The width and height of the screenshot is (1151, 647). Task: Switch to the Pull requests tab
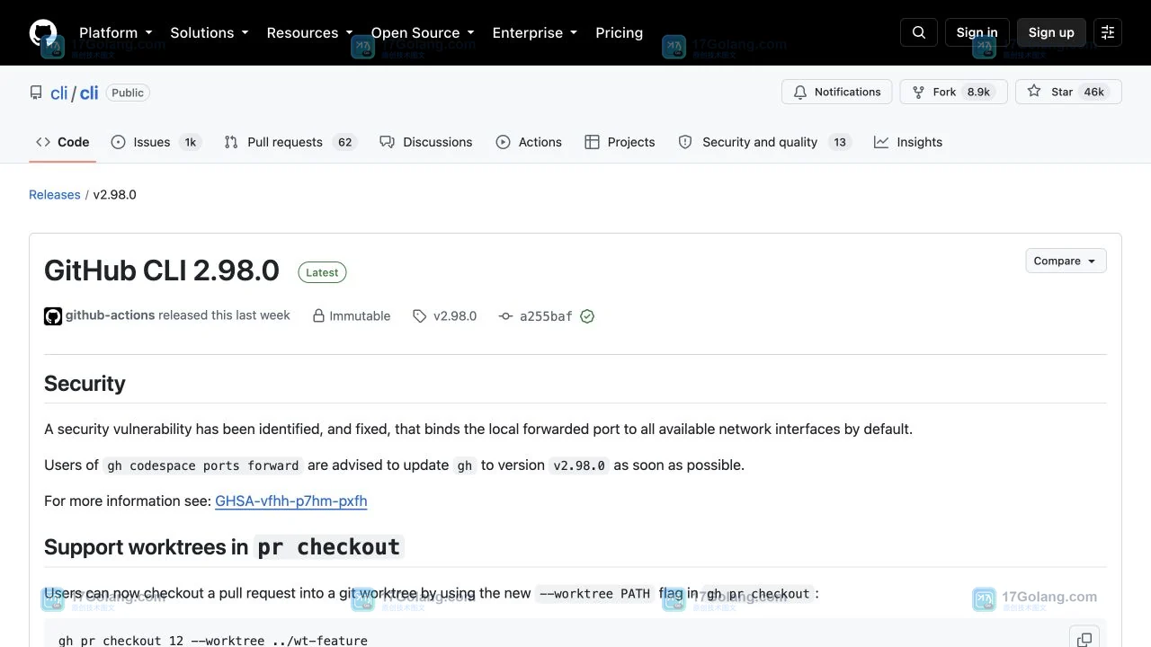pos(290,142)
